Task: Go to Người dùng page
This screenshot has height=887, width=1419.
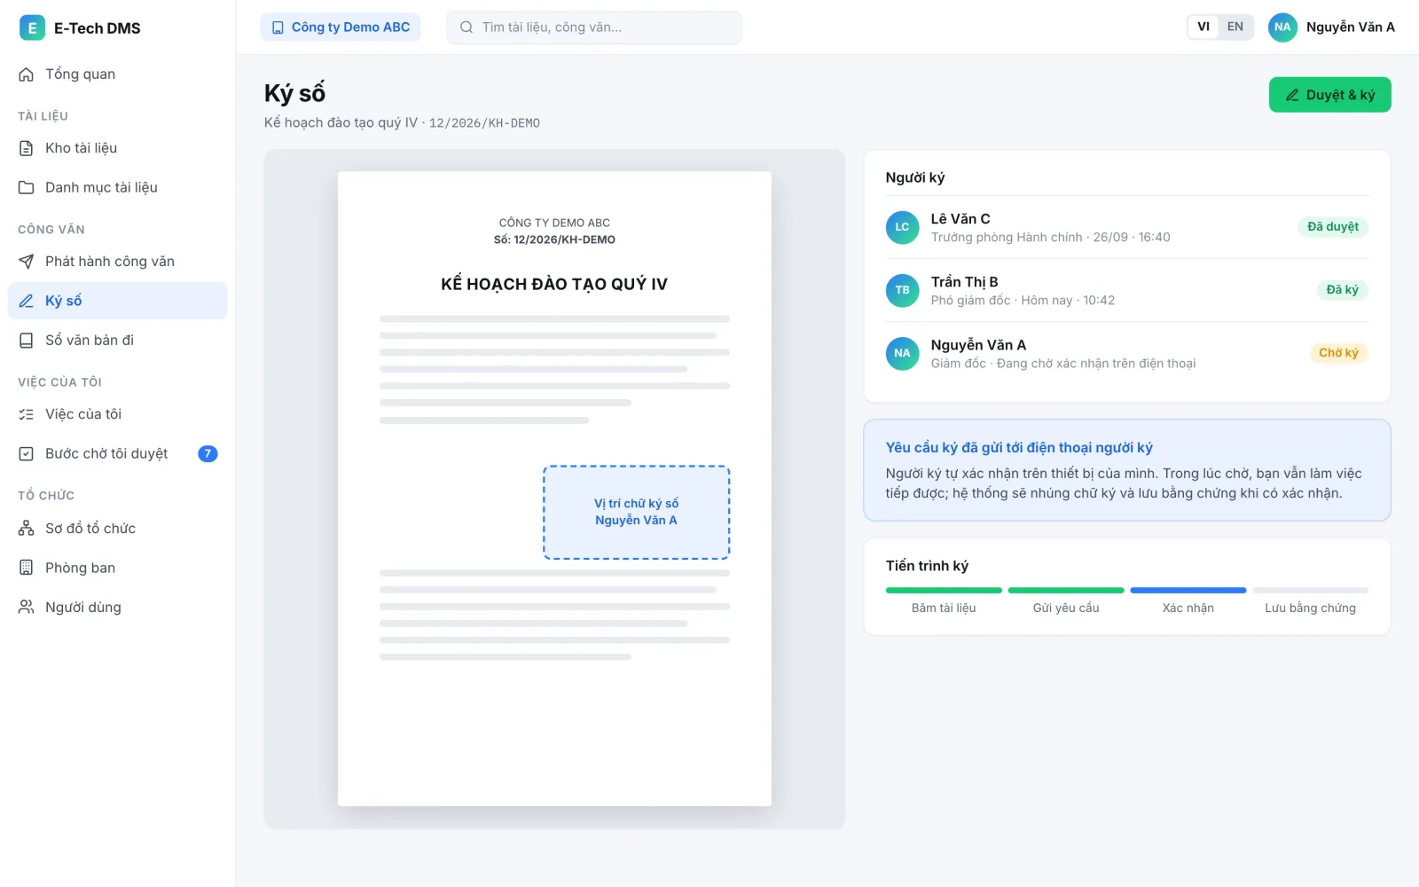Action: point(117,608)
